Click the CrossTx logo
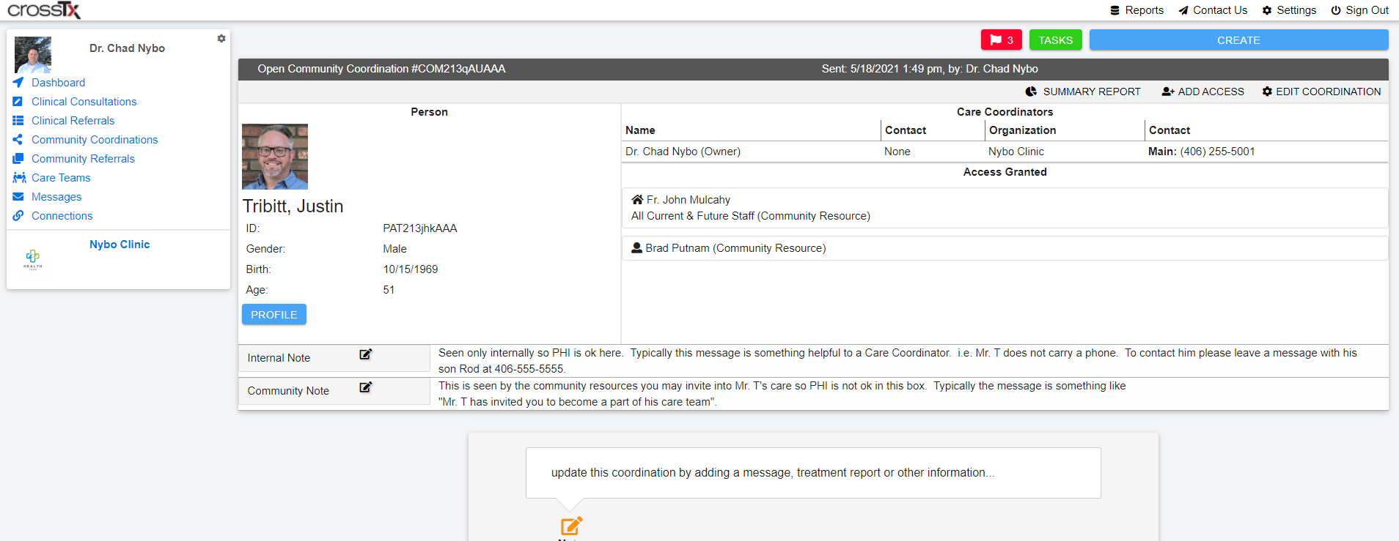The height and width of the screenshot is (541, 1399). click(44, 10)
